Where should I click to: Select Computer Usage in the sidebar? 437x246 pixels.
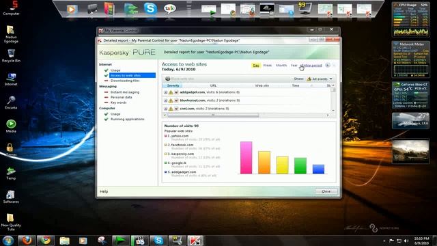[115, 114]
